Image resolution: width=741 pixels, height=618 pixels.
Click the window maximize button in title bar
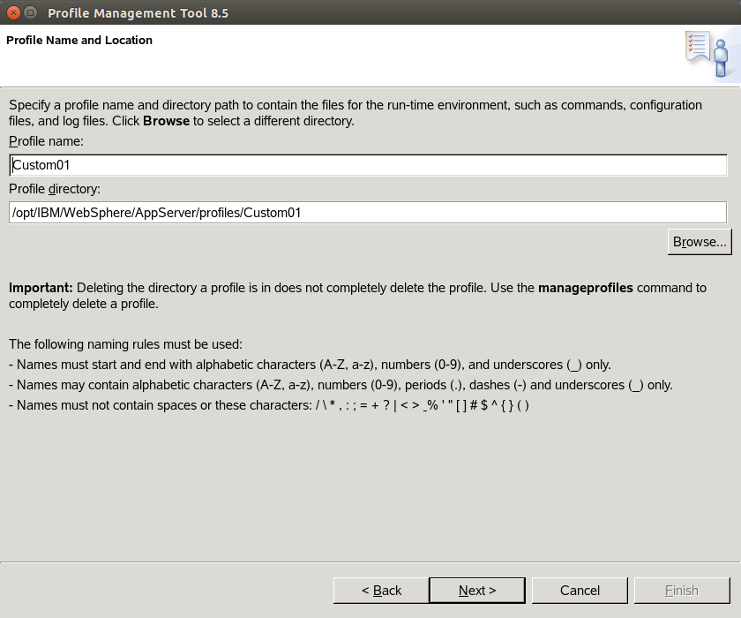click(x=31, y=12)
